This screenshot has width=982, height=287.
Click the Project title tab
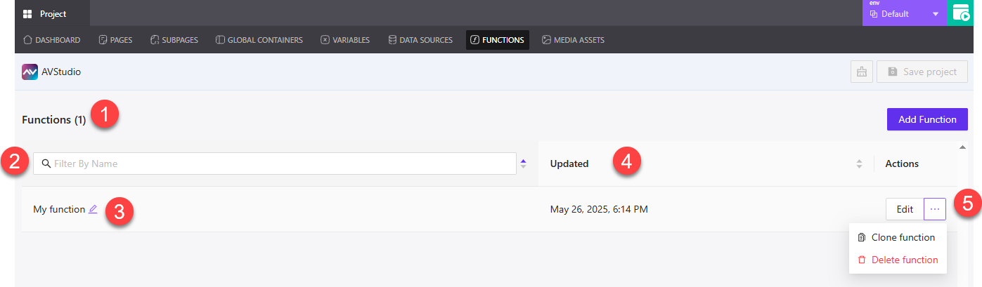pyautogui.click(x=52, y=14)
